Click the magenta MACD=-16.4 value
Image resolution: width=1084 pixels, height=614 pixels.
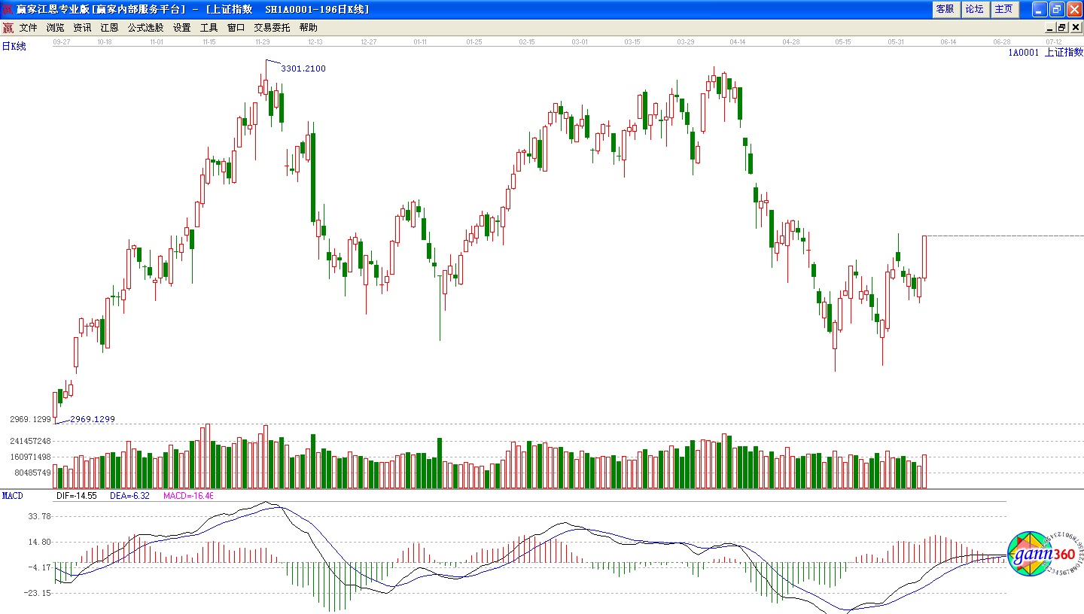[x=189, y=496]
